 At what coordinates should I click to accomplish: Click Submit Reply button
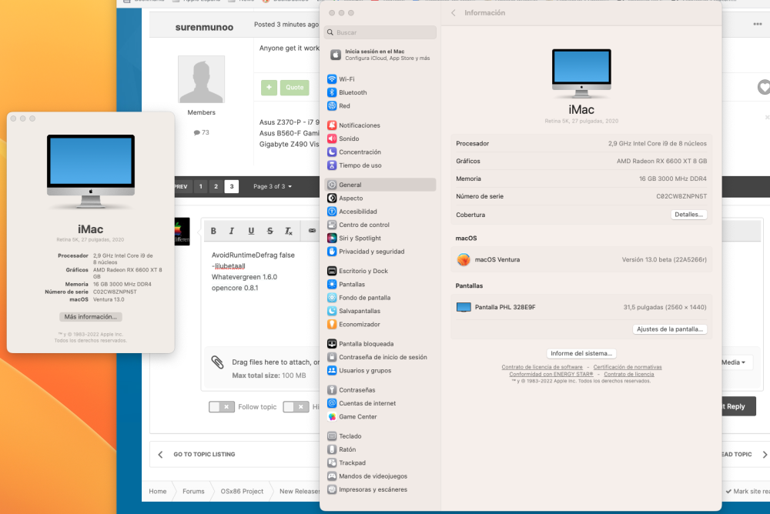(x=738, y=406)
